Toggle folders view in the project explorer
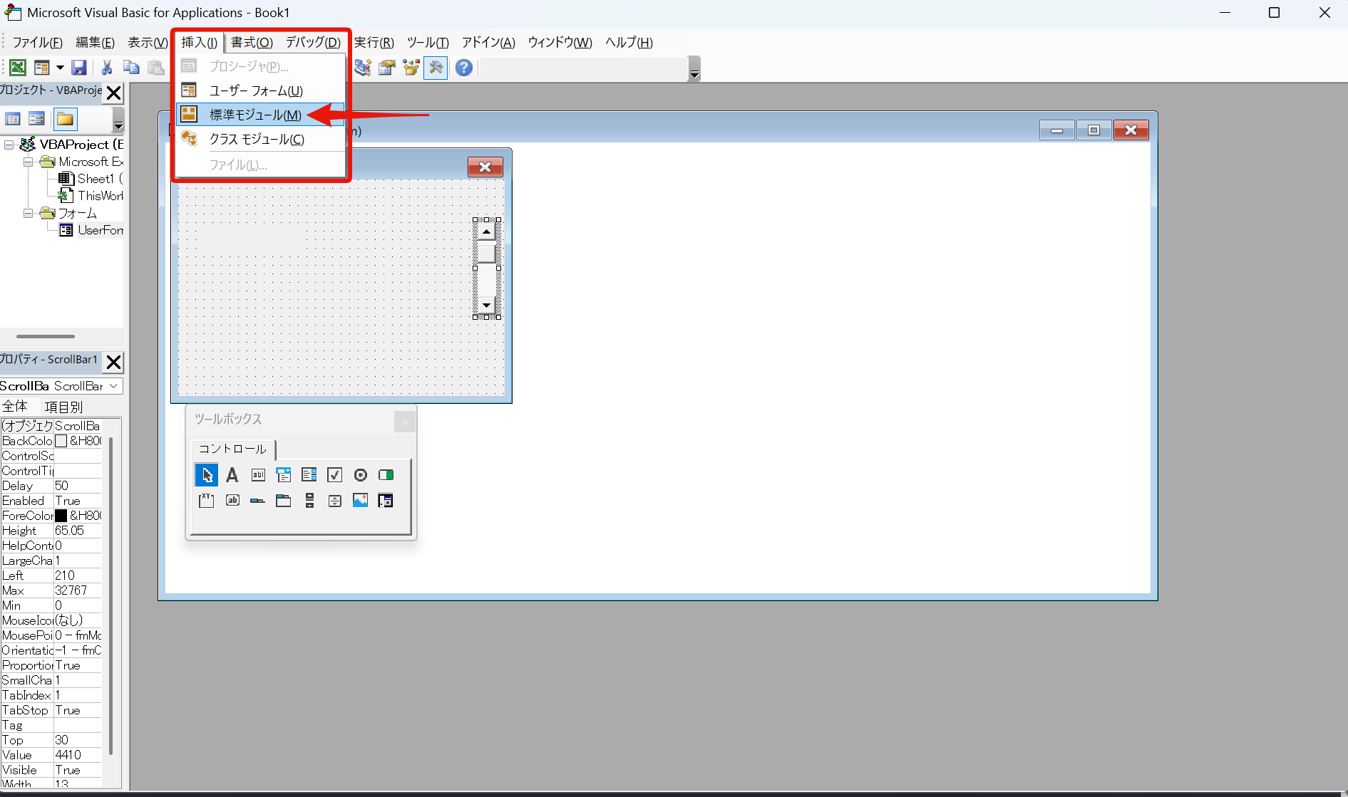This screenshot has height=797, width=1348. [x=65, y=119]
